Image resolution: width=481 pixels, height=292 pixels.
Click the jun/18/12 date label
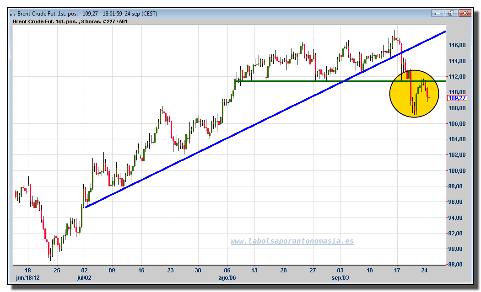click(x=28, y=278)
